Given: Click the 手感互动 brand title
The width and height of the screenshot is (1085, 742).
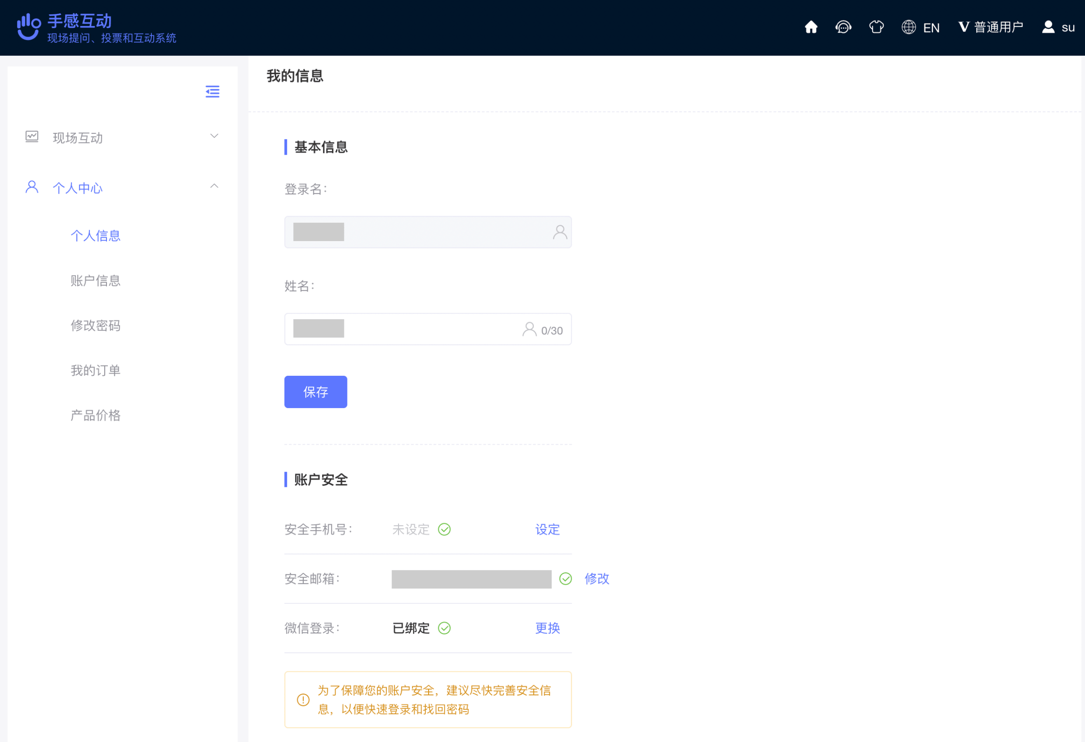Looking at the screenshot, I should coord(79,20).
